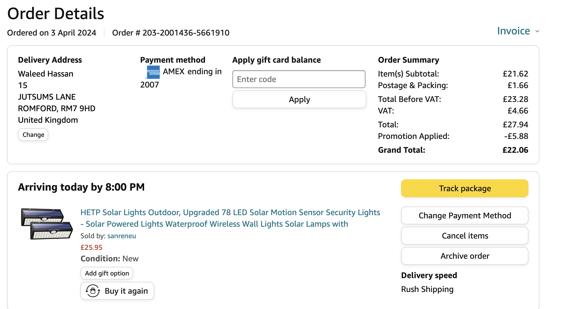Click the Grand Total amount £22.06
The height and width of the screenshot is (309, 562).
(515, 150)
